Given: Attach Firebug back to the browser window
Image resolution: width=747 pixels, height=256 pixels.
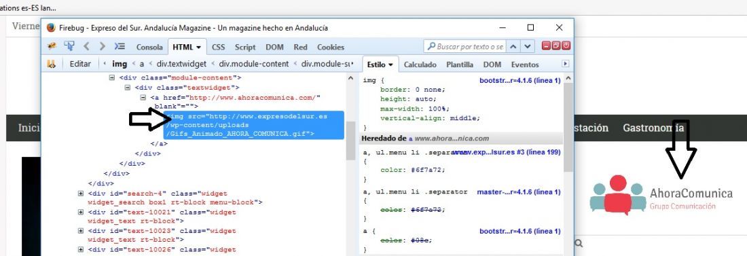Looking at the screenshot, I should (556, 45).
